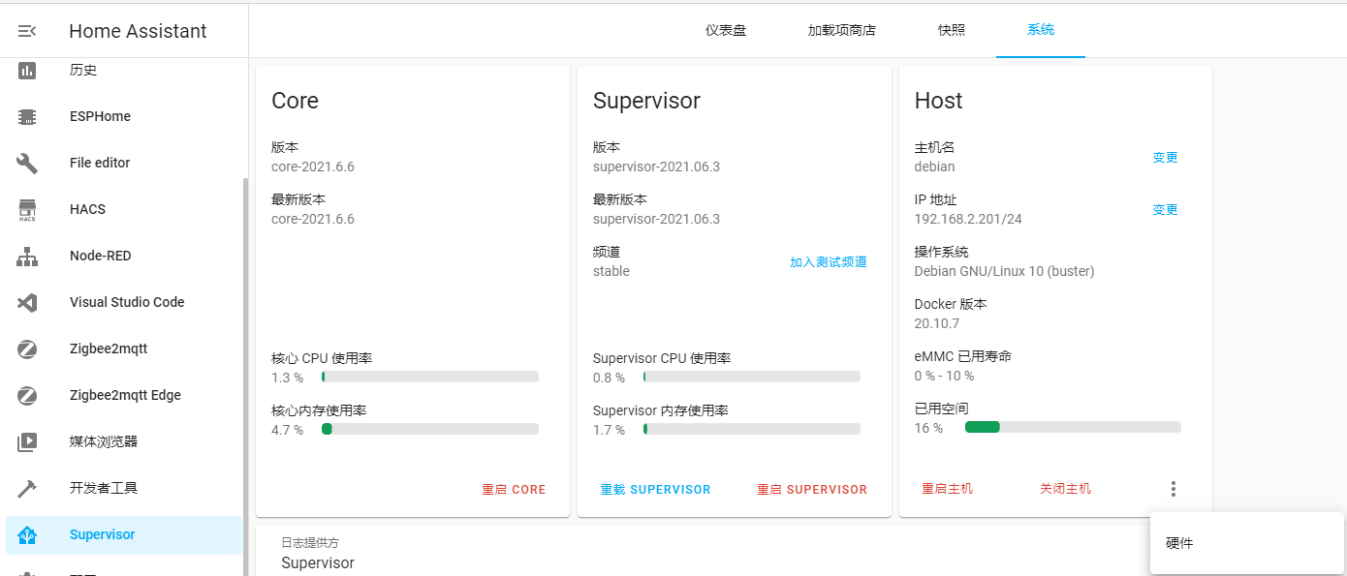Switch to the 加载项商店 add-on store tab
This screenshot has width=1347, height=576.
(x=842, y=30)
